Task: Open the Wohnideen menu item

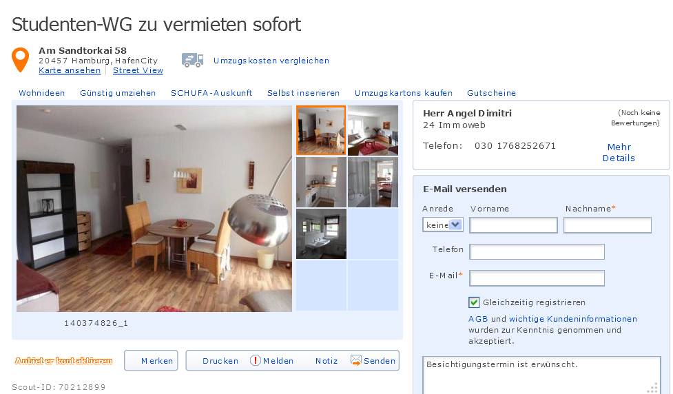Action: click(x=41, y=93)
